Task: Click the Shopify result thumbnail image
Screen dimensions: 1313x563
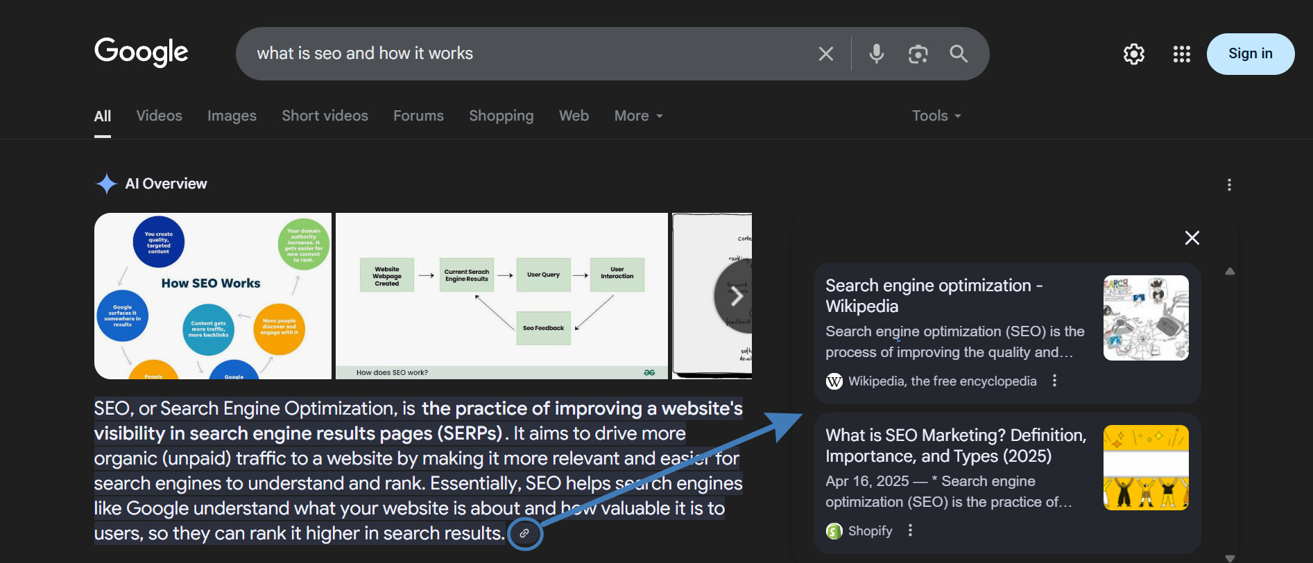Action: tap(1146, 468)
